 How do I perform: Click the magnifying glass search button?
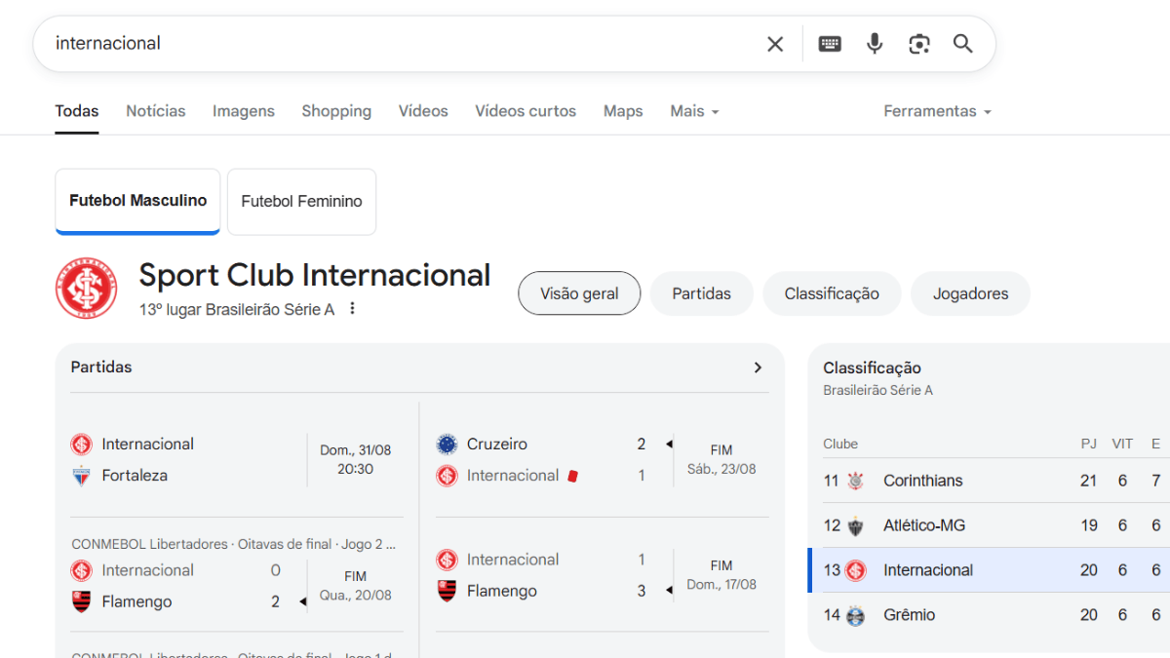point(963,44)
